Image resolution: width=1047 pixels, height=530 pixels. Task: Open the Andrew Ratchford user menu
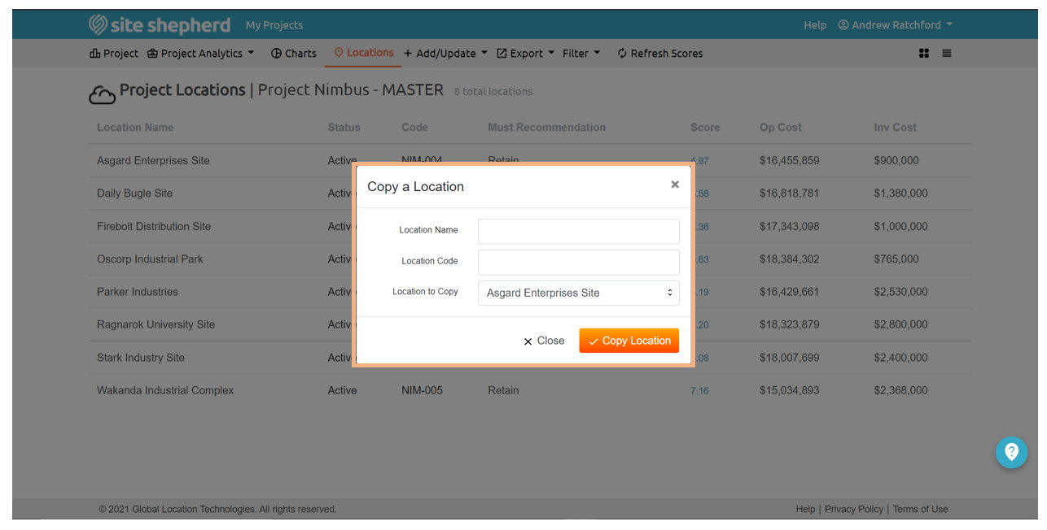(895, 25)
